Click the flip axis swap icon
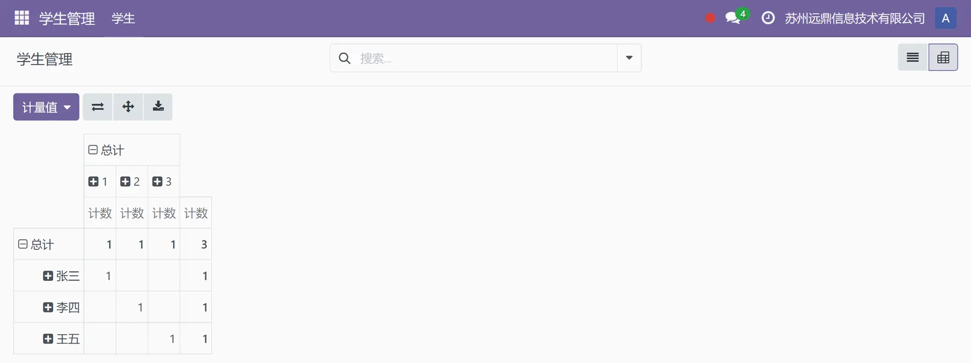971x363 pixels. tap(98, 107)
